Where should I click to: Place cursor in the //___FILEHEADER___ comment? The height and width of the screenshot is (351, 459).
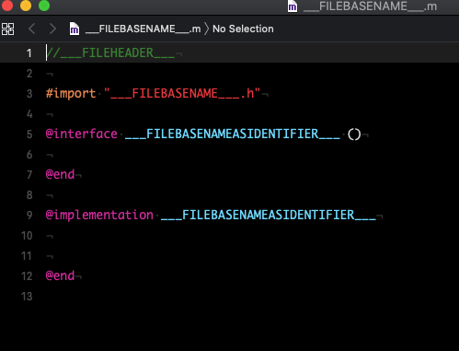point(110,53)
